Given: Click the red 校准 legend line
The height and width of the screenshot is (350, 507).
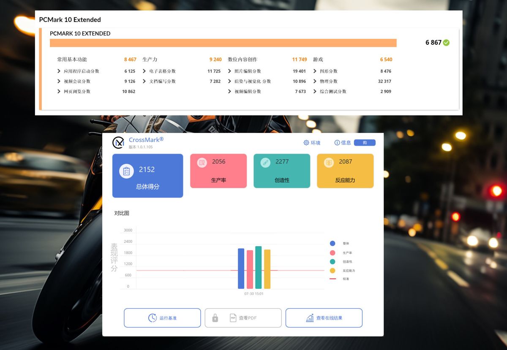Looking at the screenshot, I should point(333,279).
